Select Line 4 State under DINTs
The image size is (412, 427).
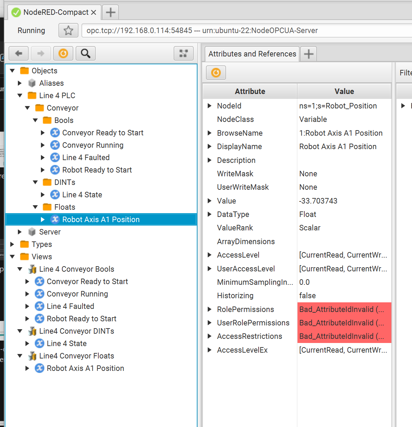[x=82, y=195]
